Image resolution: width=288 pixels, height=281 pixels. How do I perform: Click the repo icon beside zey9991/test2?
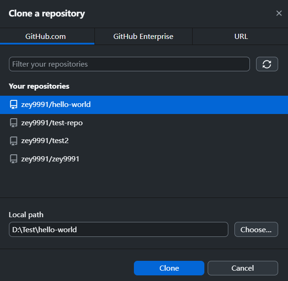[x=14, y=141]
